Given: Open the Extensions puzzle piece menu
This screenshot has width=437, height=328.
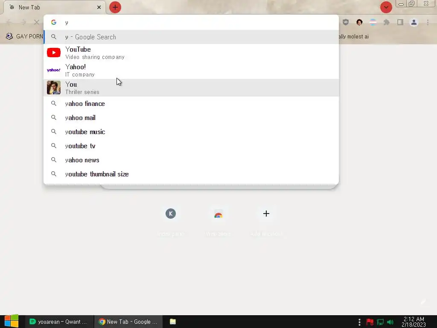Looking at the screenshot, I should tap(387, 22).
